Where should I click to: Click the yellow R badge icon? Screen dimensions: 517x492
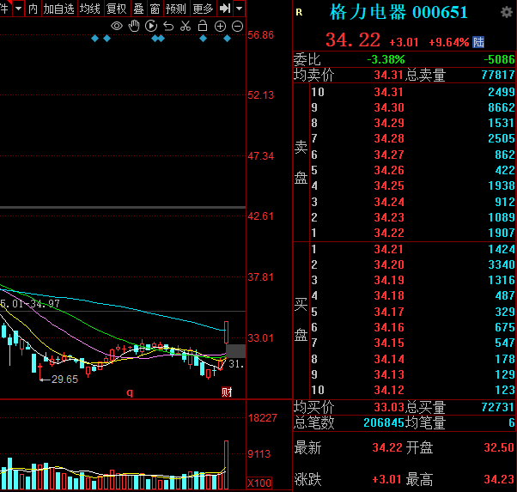pyautogui.click(x=299, y=13)
